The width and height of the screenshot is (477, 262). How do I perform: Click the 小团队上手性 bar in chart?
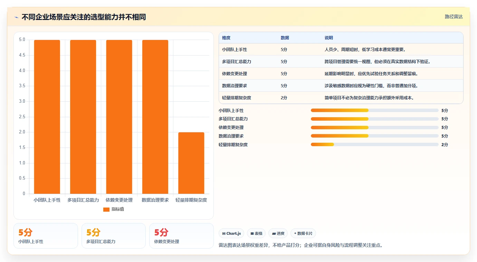pyautogui.click(x=47, y=117)
